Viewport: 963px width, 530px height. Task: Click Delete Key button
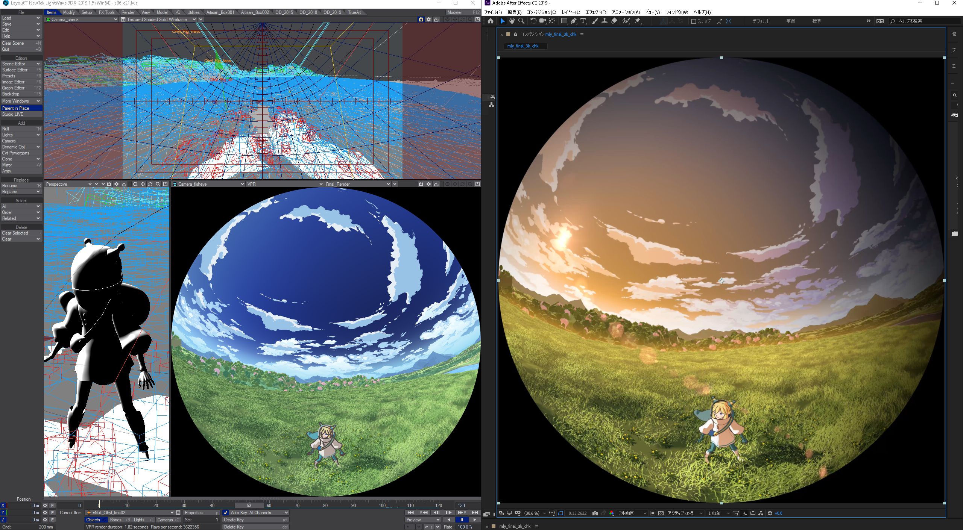pyautogui.click(x=256, y=527)
